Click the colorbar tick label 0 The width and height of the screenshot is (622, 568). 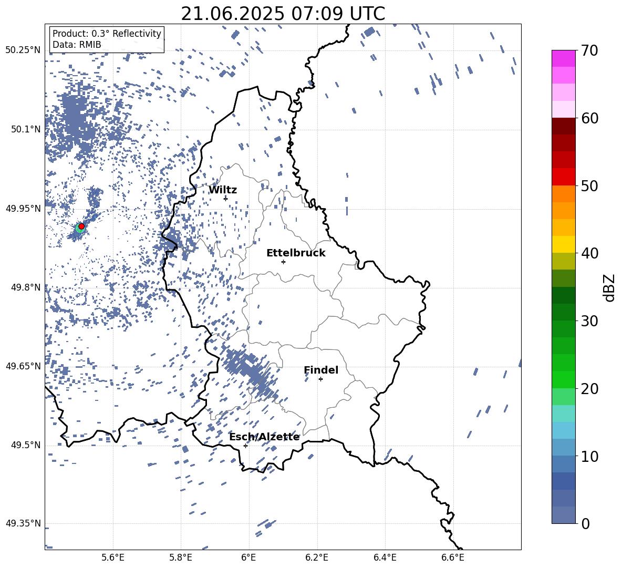pyautogui.click(x=585, y=523)
